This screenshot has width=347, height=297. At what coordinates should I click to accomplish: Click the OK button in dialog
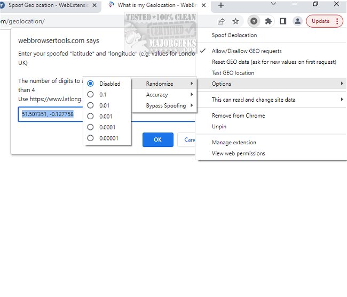pos(158,139)
